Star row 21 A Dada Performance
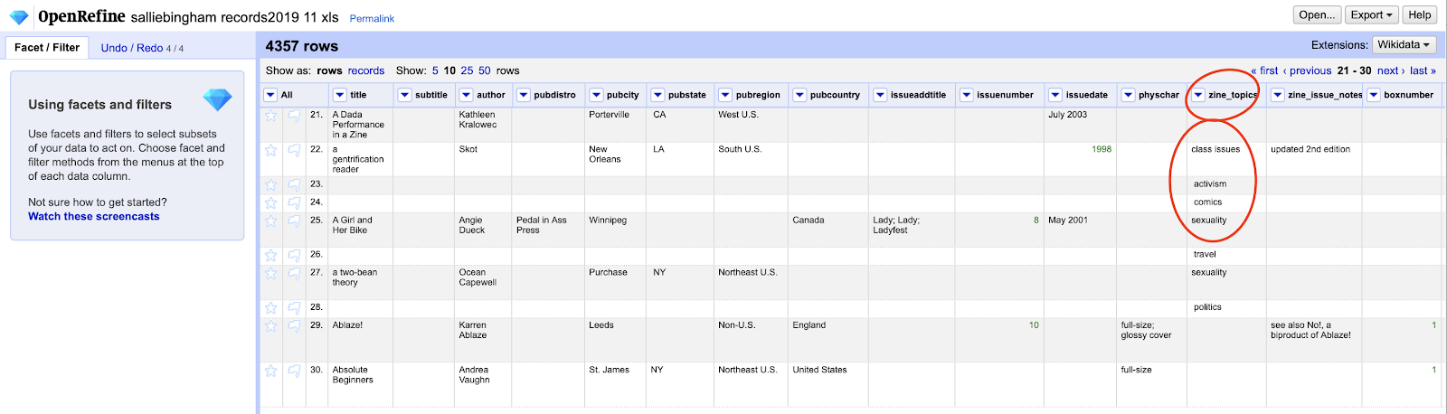Screen dimensions: 1447x414 (270, 116)
